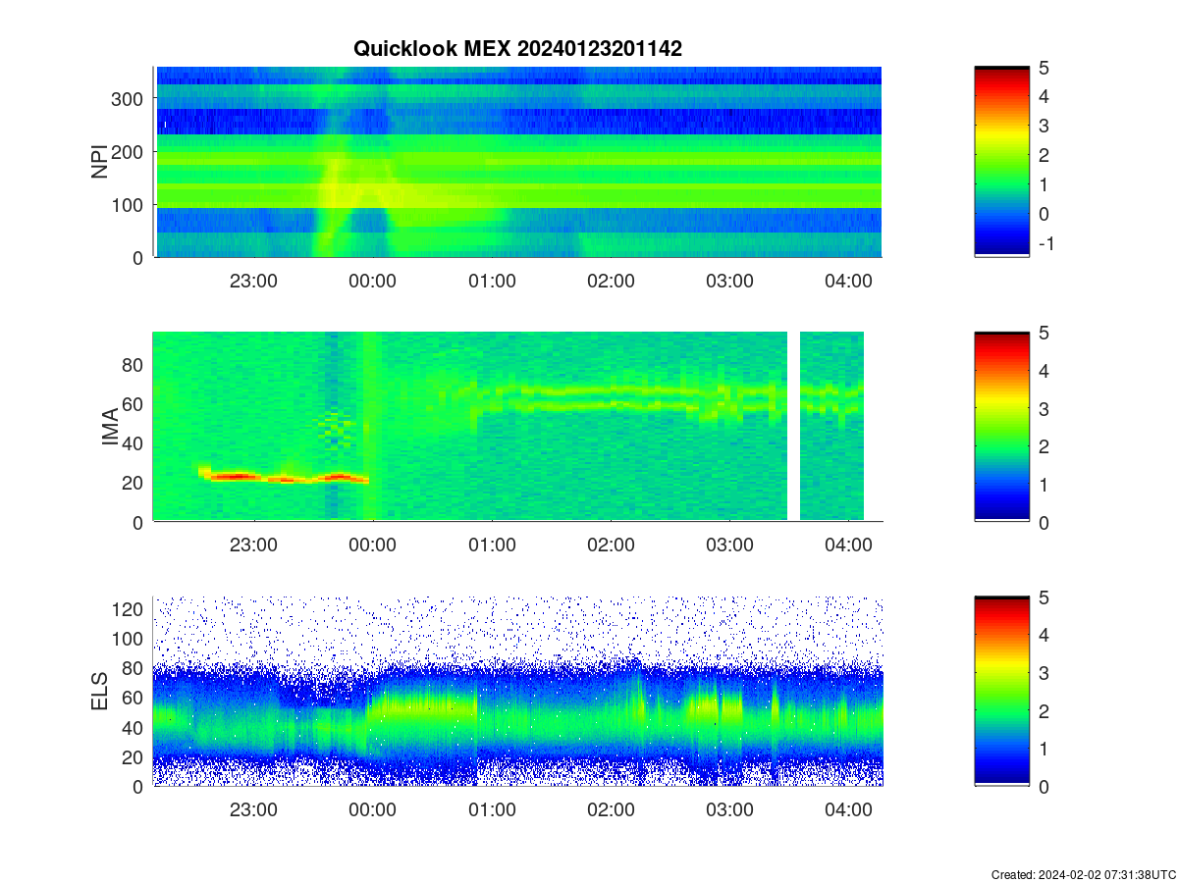Viewport: 1178px width, 883px height.
Task: Click the 5 label on the NPI colorbar
Action: (1044, 68)
